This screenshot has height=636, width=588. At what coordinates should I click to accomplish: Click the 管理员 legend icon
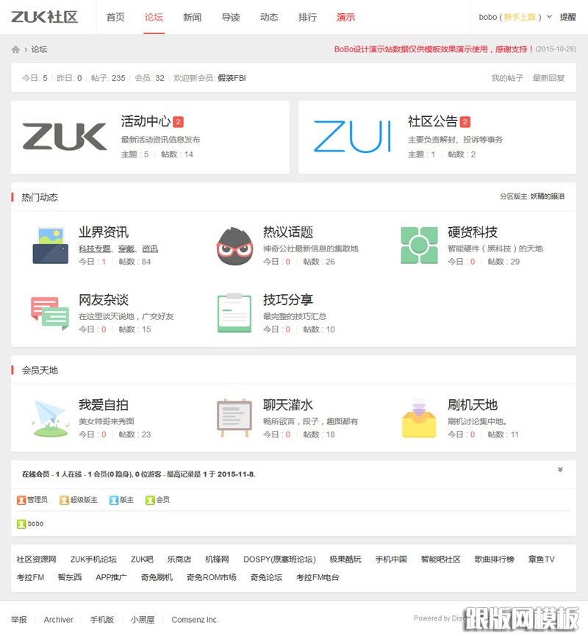click(x=21, y=500)
